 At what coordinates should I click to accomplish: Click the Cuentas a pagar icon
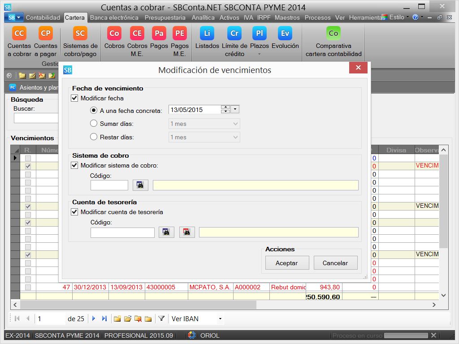coord(46,34)
